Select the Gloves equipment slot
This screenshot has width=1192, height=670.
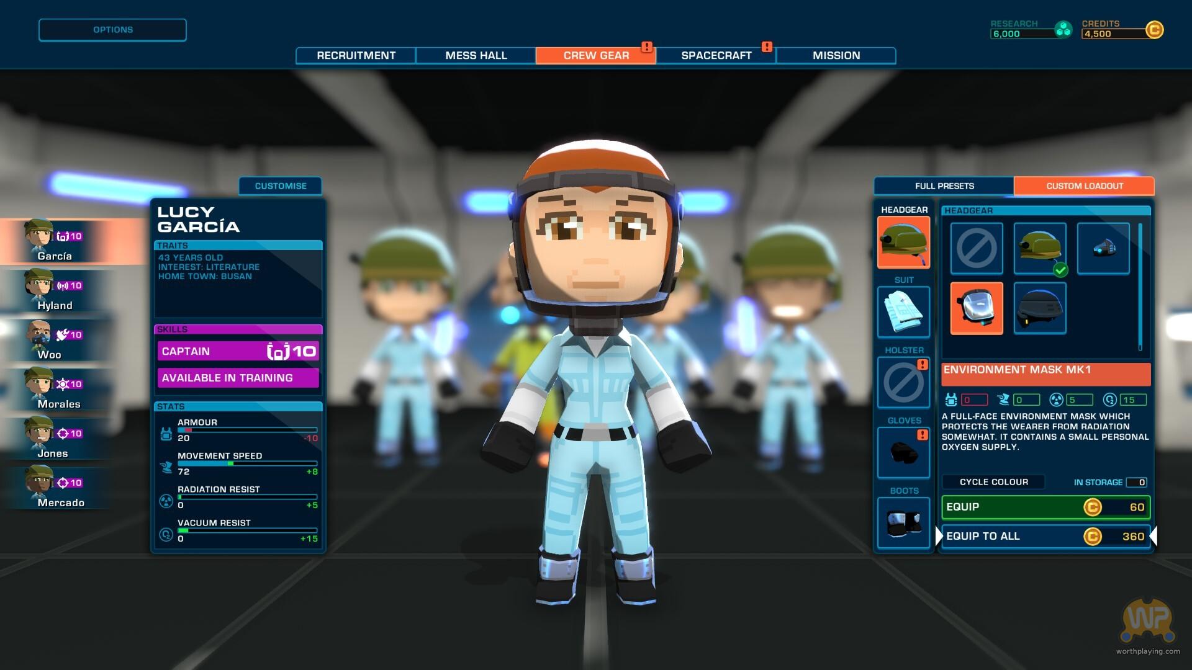click(x=903, y=452)
